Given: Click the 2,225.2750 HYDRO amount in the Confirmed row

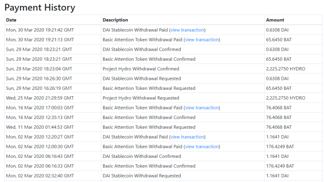Looking at the screenshot, I should 286,69.
